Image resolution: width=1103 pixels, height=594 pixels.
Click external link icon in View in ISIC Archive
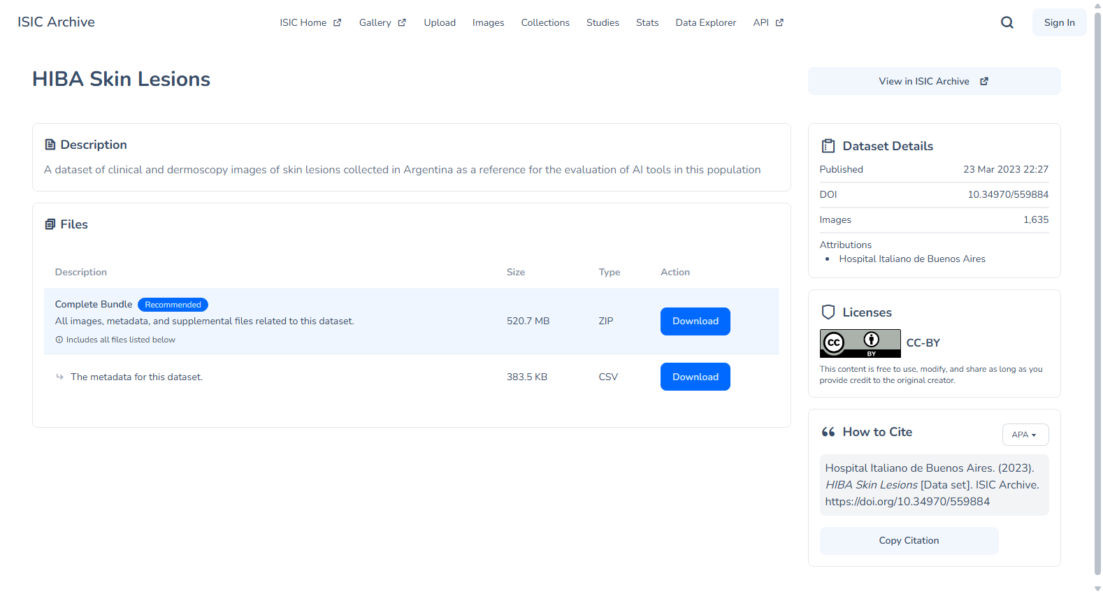[x=984, y=81]
